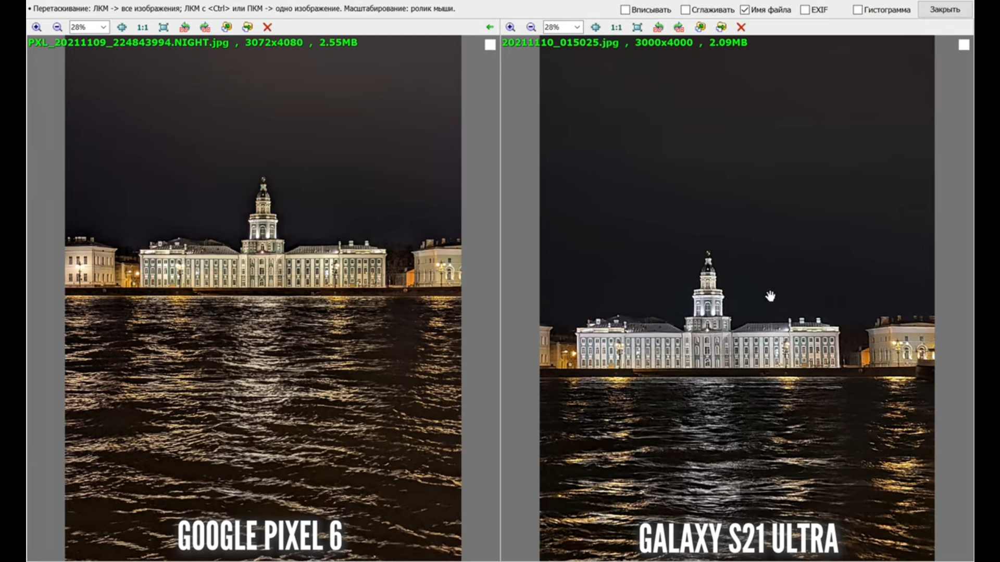Rotate right pane image clockwise
The width and height of the screenshot is (1000, 562).
679,27
